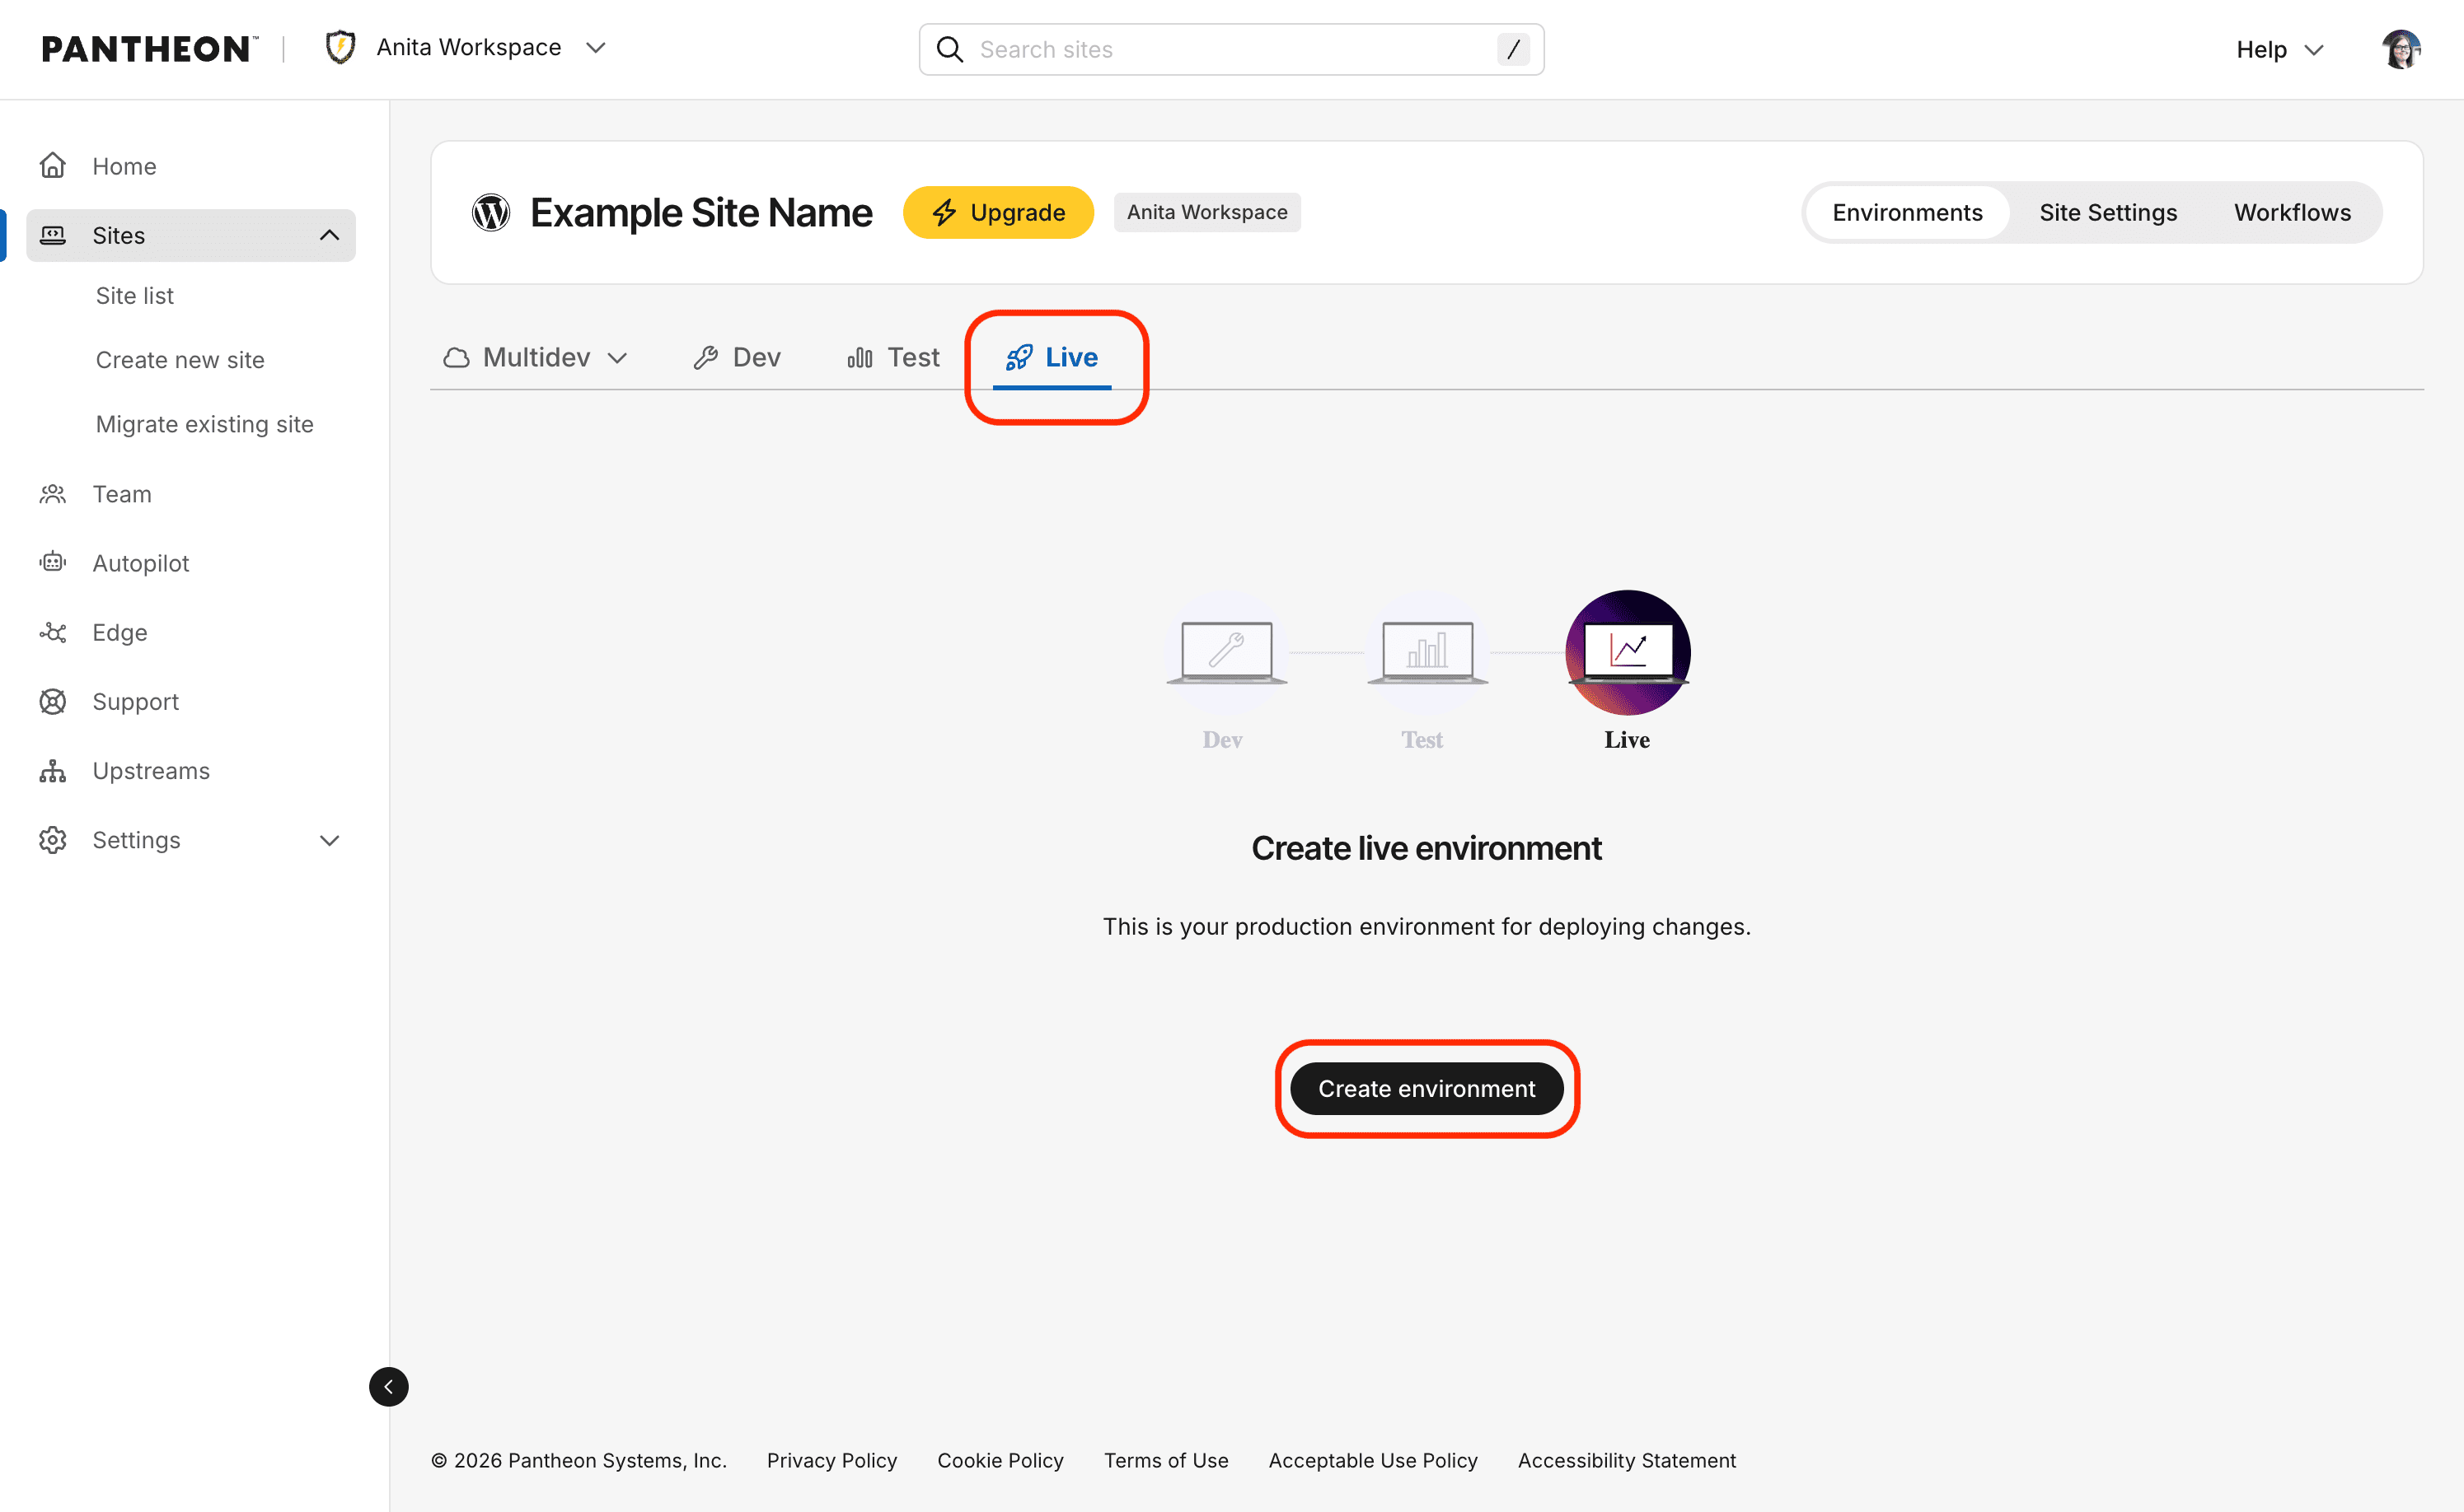Open Create new site
The height and width of the screenshot is (1512, 2464).
(180, 360)
